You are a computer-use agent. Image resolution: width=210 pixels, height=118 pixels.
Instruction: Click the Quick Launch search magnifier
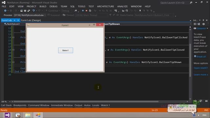tap(191, 3)
